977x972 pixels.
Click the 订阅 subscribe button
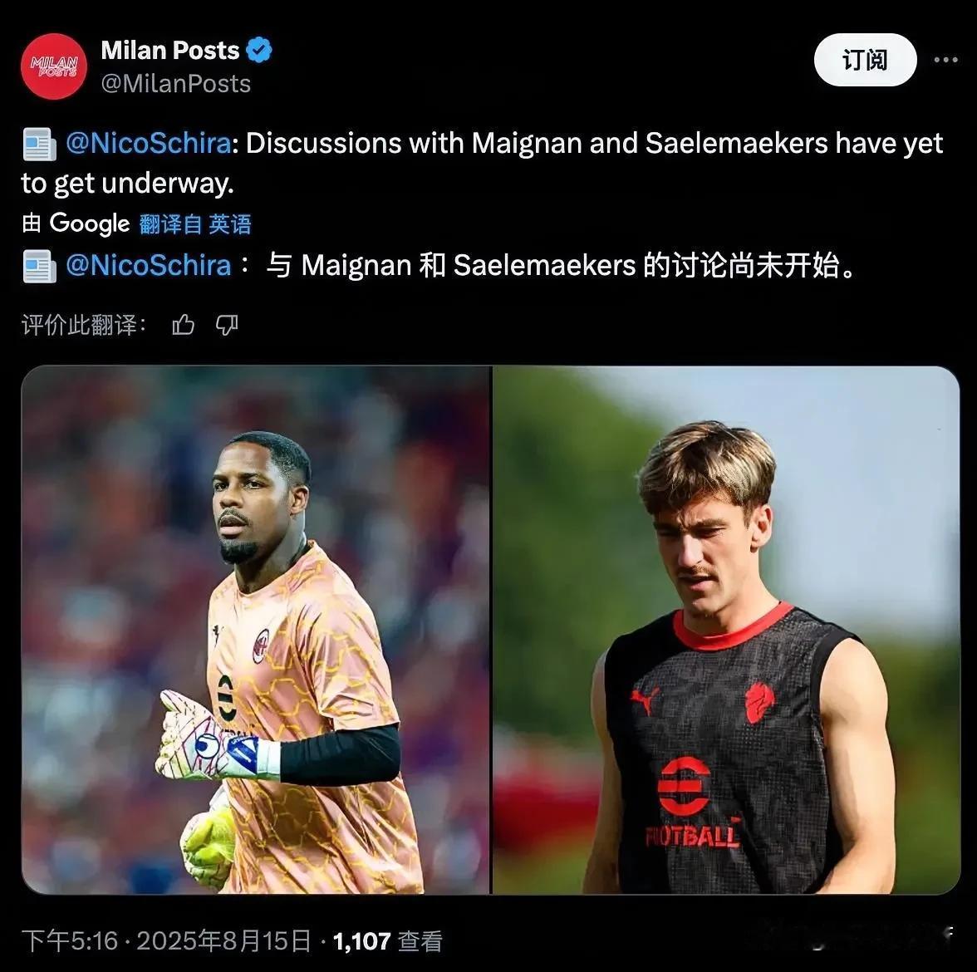coord(865,60)
